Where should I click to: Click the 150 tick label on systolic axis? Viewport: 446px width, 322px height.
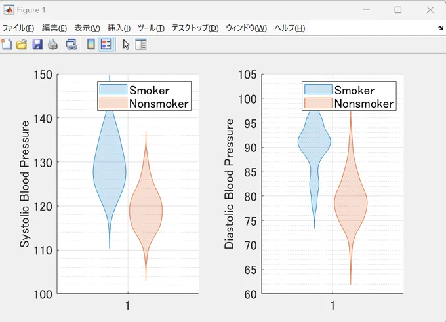coord(43,75)
